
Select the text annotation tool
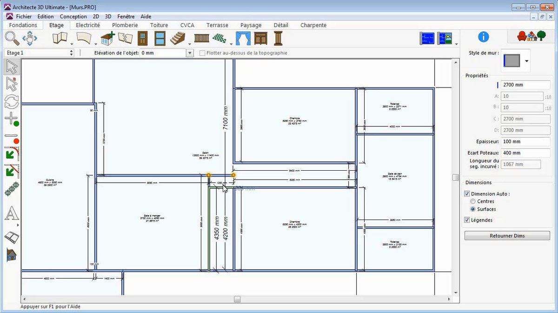coord(12,213)
